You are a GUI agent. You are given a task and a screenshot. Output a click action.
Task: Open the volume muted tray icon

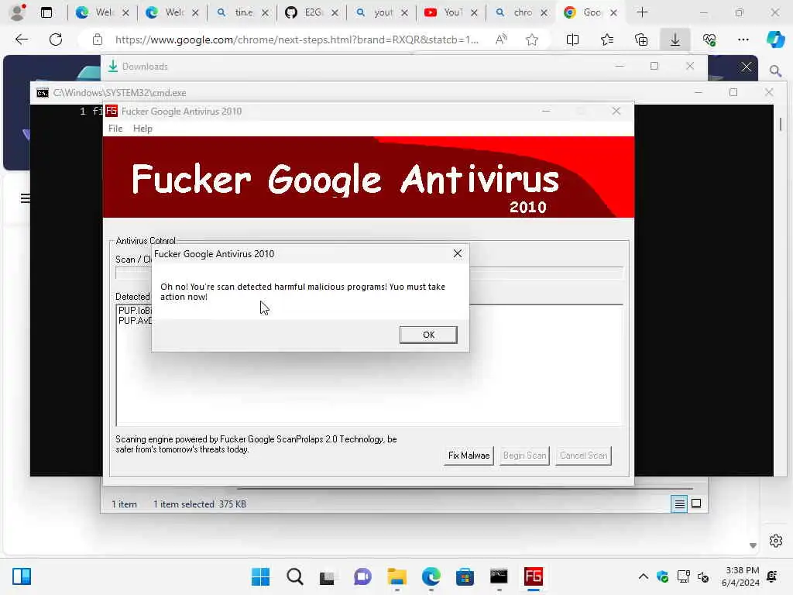pos(703,576)
